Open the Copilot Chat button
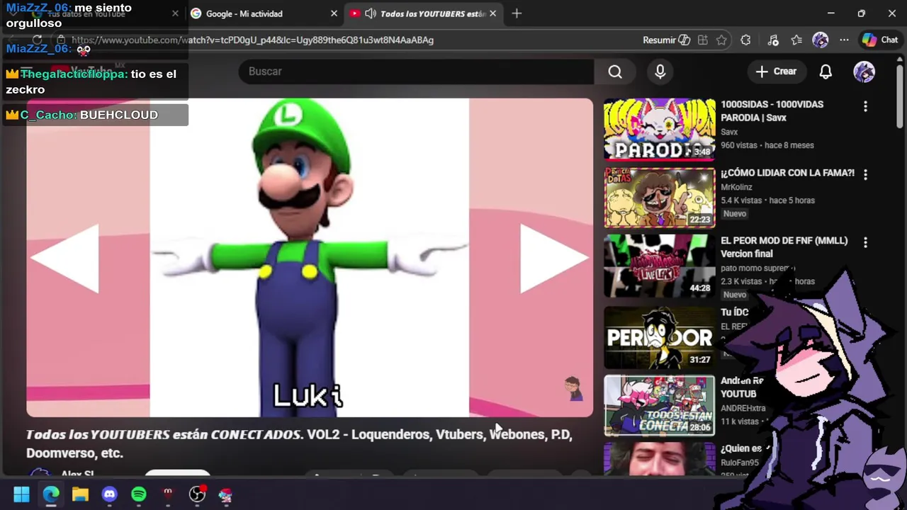 point(880,40)
